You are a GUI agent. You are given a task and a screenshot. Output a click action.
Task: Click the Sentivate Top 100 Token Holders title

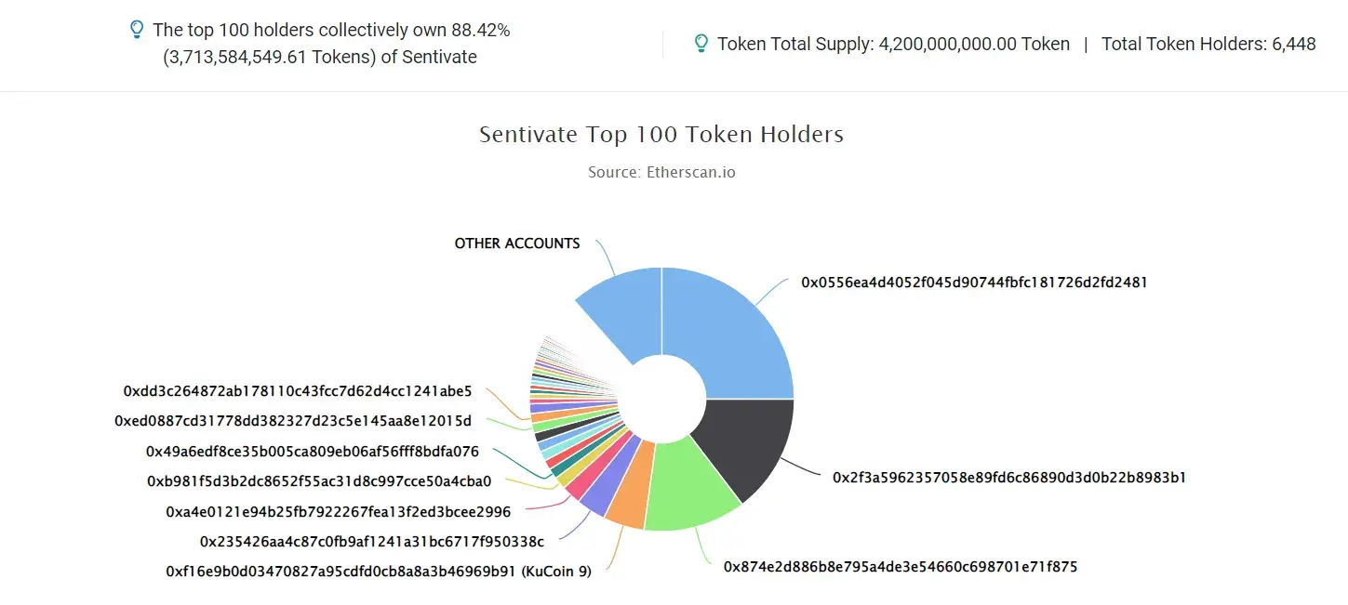(x=661, y=135)
